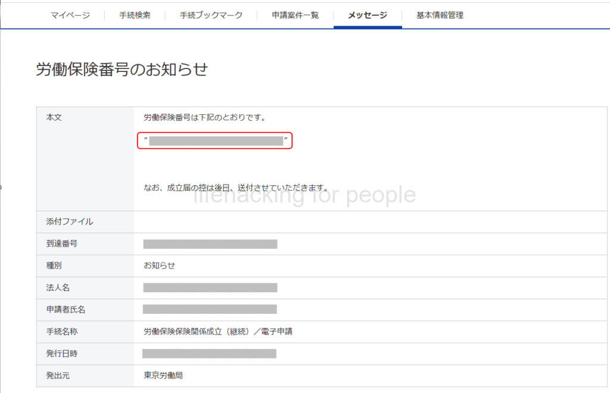Viewport: 610px width, 393px height.
Task: Click the redacted 申請者氏名 value
Action: (x=210, y=309)
